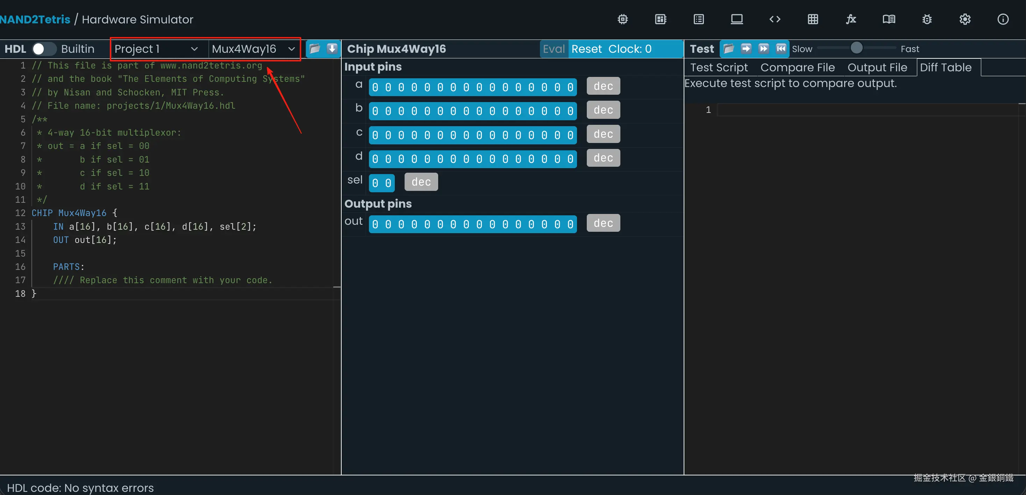Reset test script with rewind icon

coord(781,49)
